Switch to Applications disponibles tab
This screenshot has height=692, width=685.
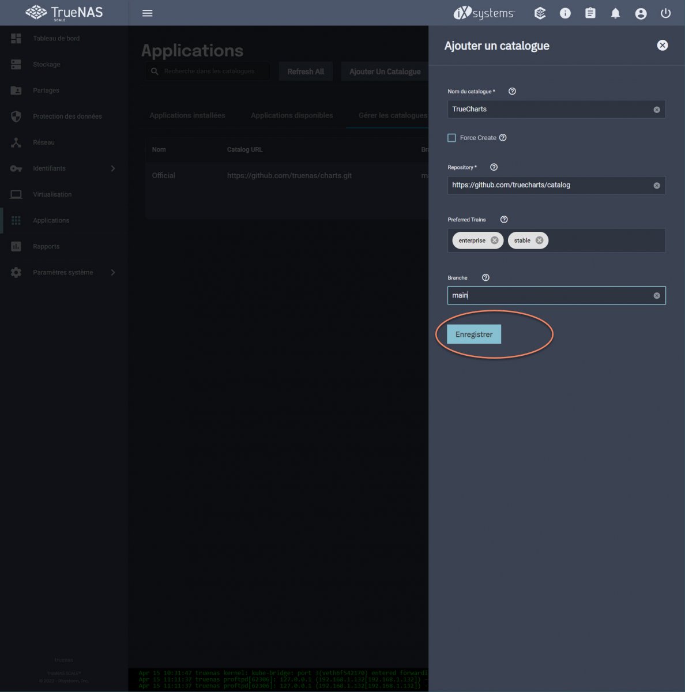coord(292,115)
